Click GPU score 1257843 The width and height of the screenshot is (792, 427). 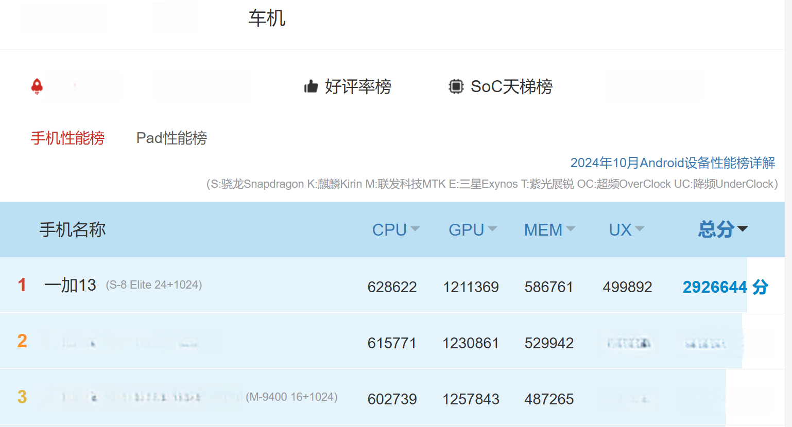point(471,399)
